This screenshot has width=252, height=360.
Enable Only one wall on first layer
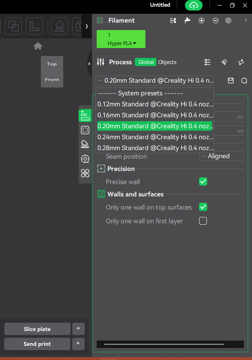[203, 221]
